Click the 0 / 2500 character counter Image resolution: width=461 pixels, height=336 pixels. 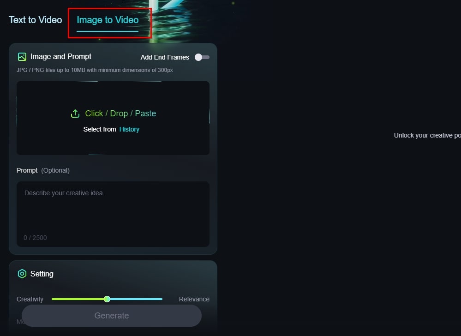35,238
